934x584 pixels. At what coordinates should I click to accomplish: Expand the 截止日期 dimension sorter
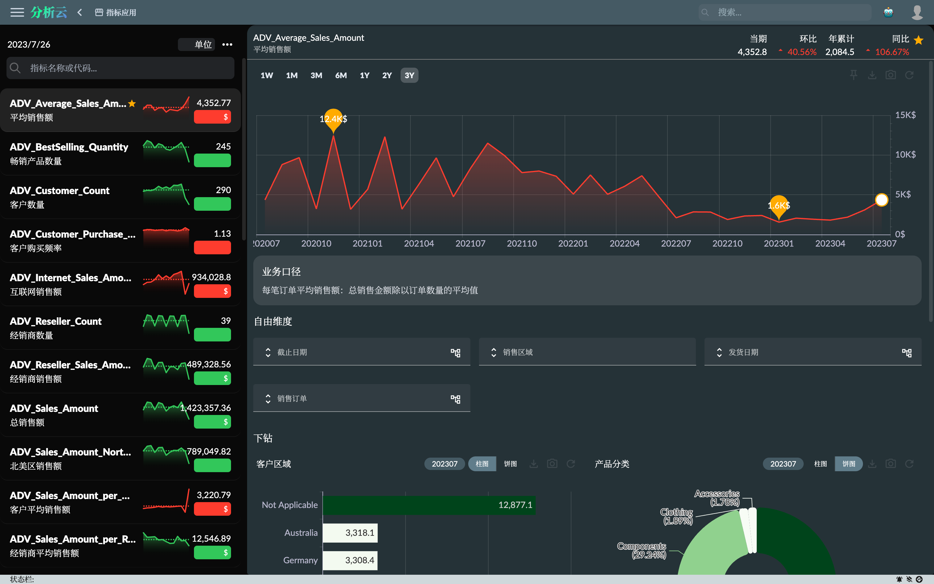[x=268, y=352]
